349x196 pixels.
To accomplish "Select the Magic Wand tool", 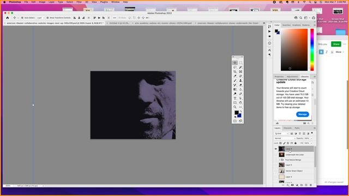I will tap(240, 68).
